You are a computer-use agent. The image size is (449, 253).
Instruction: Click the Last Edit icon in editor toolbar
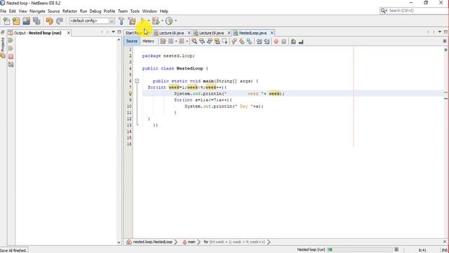pos(163,41)
